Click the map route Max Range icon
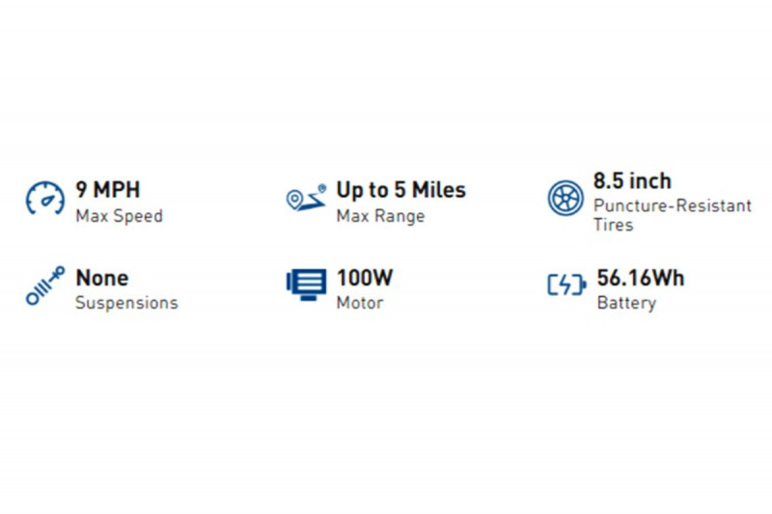This screenshot has width=772, height=514. point(304,198)
